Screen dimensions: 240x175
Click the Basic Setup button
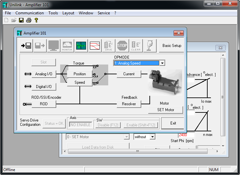pyautogui.click(x=172, y=46)
